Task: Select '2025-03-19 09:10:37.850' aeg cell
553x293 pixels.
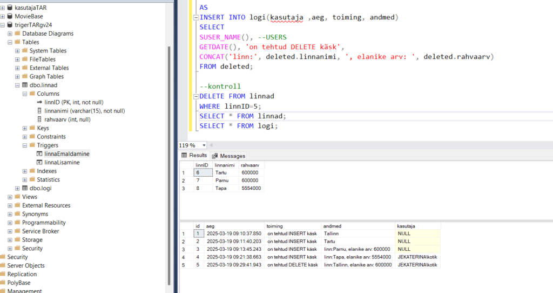Action: (234, 234)
